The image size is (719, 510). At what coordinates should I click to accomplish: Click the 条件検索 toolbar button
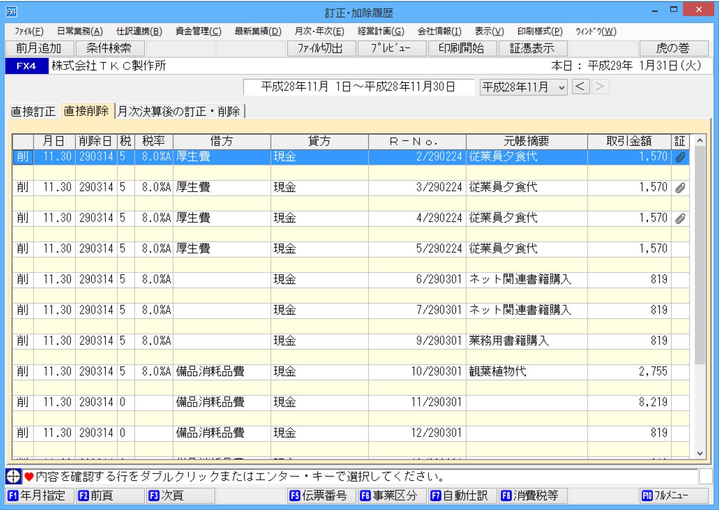(109, 48)
